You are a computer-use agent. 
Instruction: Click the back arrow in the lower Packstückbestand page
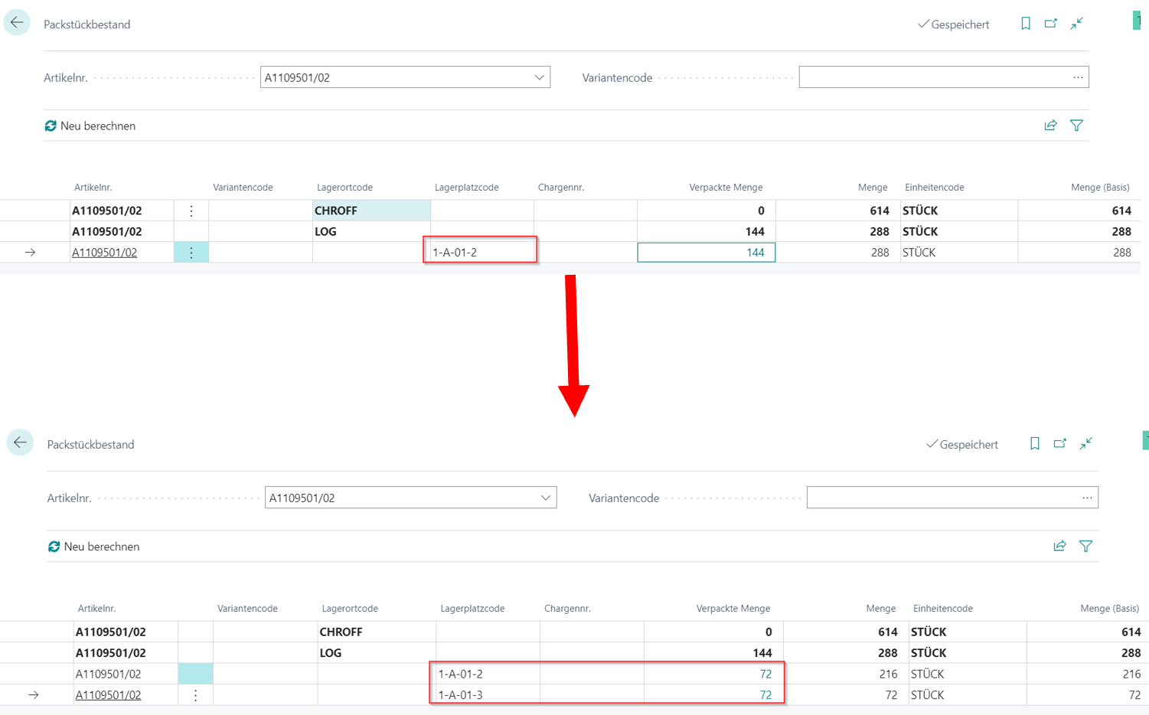20,442
